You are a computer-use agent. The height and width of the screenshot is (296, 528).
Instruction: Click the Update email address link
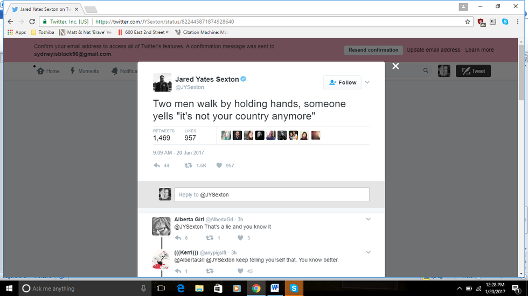(433, 50)
